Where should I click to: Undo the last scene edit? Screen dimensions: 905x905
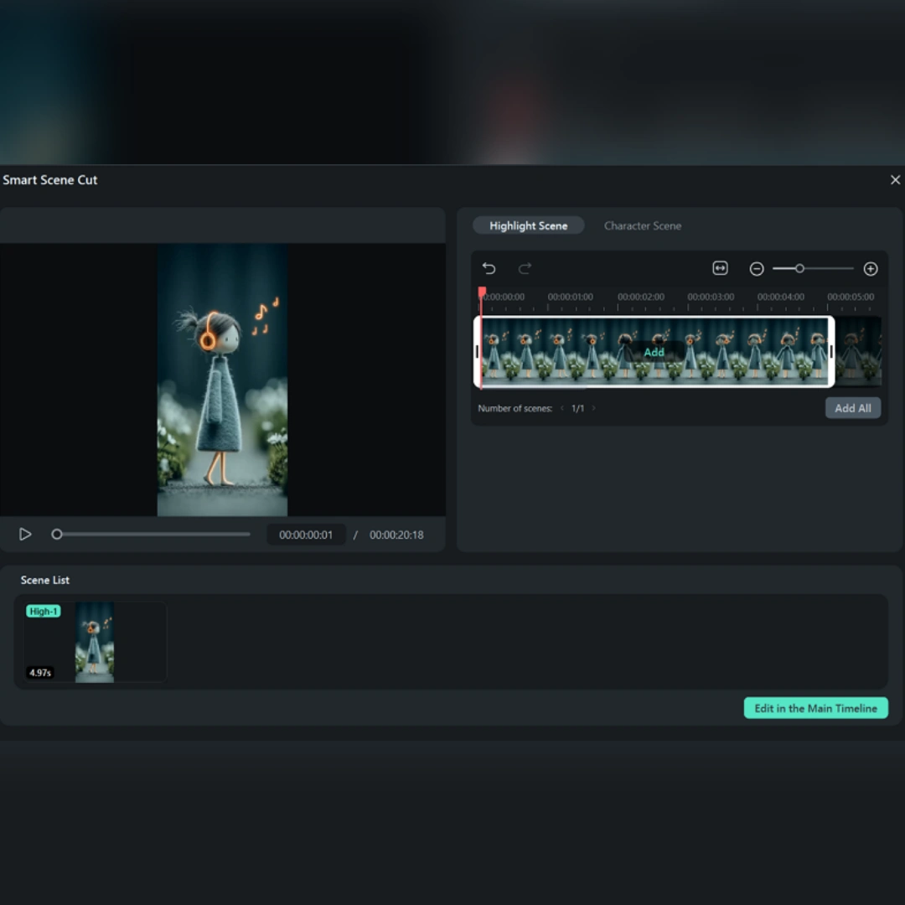pyautogui.click(x=489, y=268)
